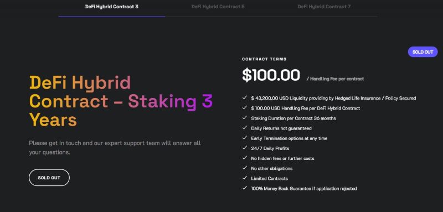Click checkmark next to Daily Returns not guaranteed

coord(245,128)
